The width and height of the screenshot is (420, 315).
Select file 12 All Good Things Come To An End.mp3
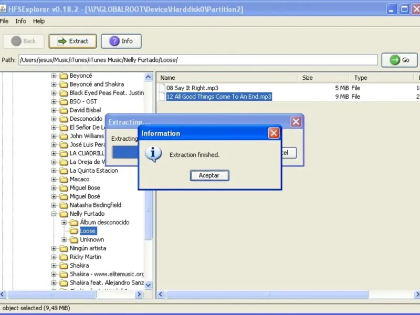pyautogui.click(x=219, y=97)
